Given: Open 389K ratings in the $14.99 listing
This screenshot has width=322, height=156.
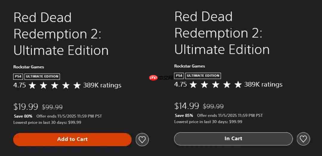Looking at the screenshot, I should 263,85.
